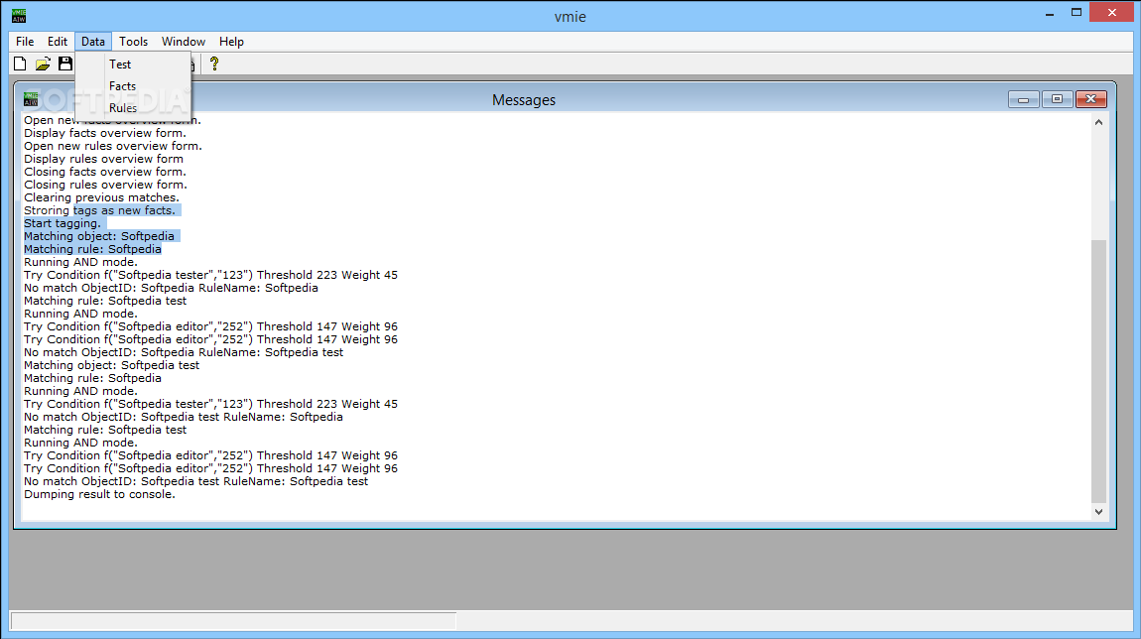This screenshot has width=1141, height=639.
Task: Click the Open folder toolbar icon
Action: (43, 64)
